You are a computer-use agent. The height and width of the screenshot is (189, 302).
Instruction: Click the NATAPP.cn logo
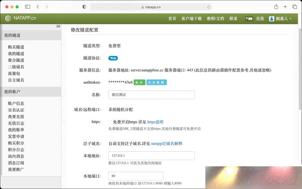(x=21, y=18)
